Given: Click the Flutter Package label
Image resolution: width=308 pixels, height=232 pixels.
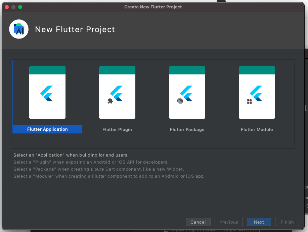Looking at the screenshot, I should pyautogui.click(x=187, y=130).
